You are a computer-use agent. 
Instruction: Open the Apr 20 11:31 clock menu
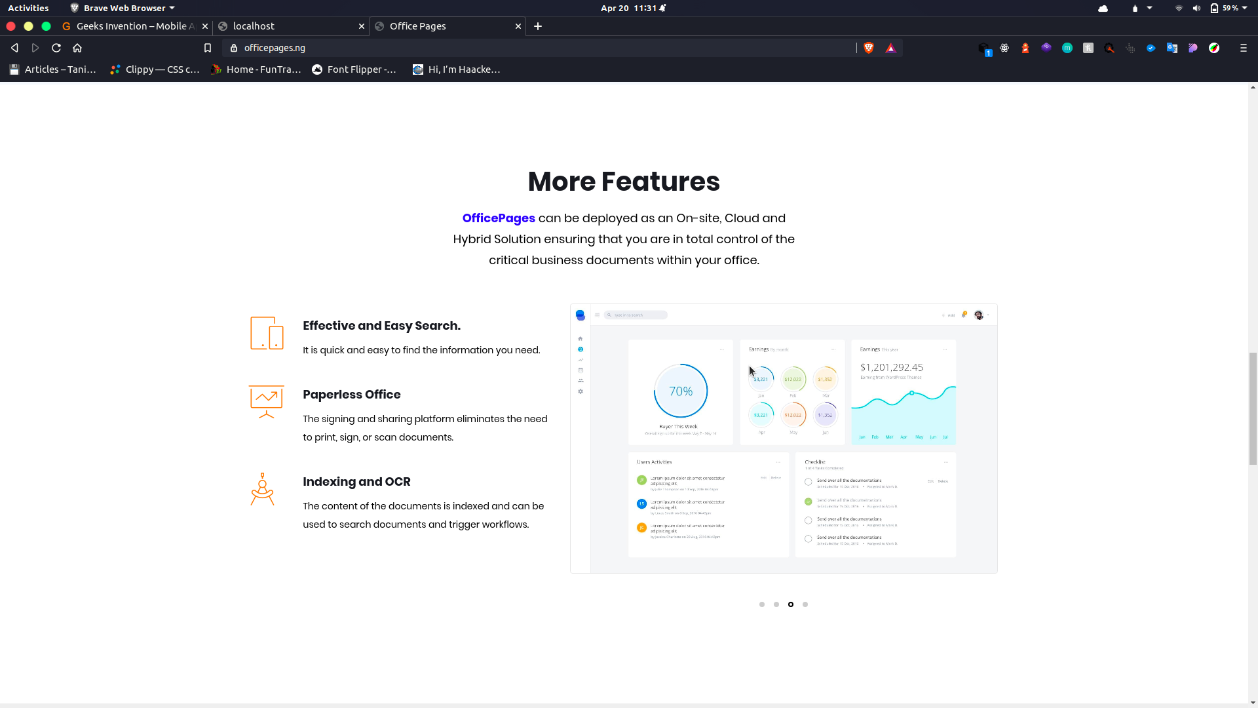coord(633,8)
